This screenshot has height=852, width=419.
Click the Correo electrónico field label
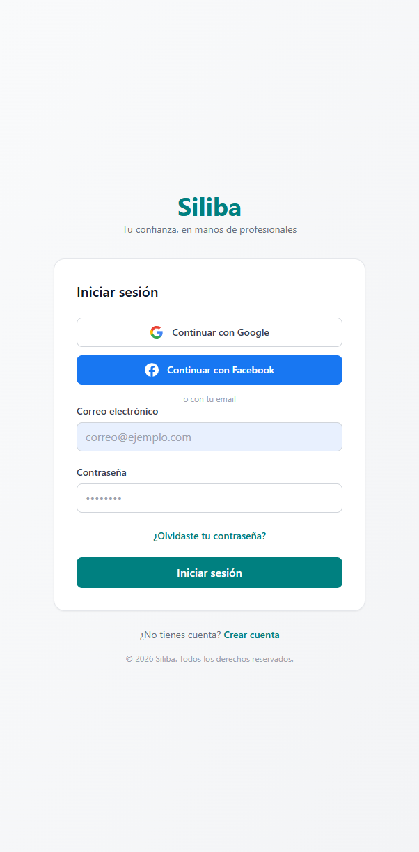click(x=118, y=411)
